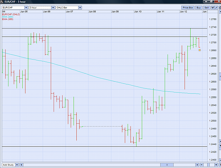Open the OHLC Bar chart type dropdown arrow
The height and width of the screenshot is (168, 221).
(80, 8)
